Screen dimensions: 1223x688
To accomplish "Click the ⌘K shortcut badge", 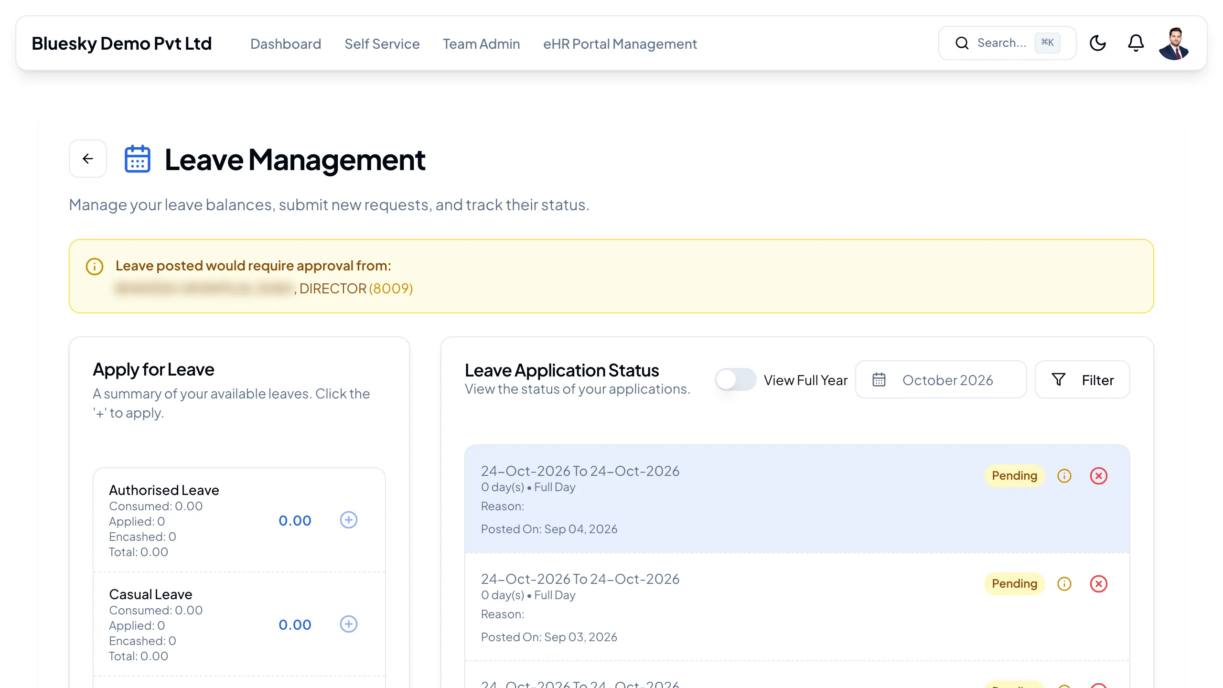I will point(1048,43).
